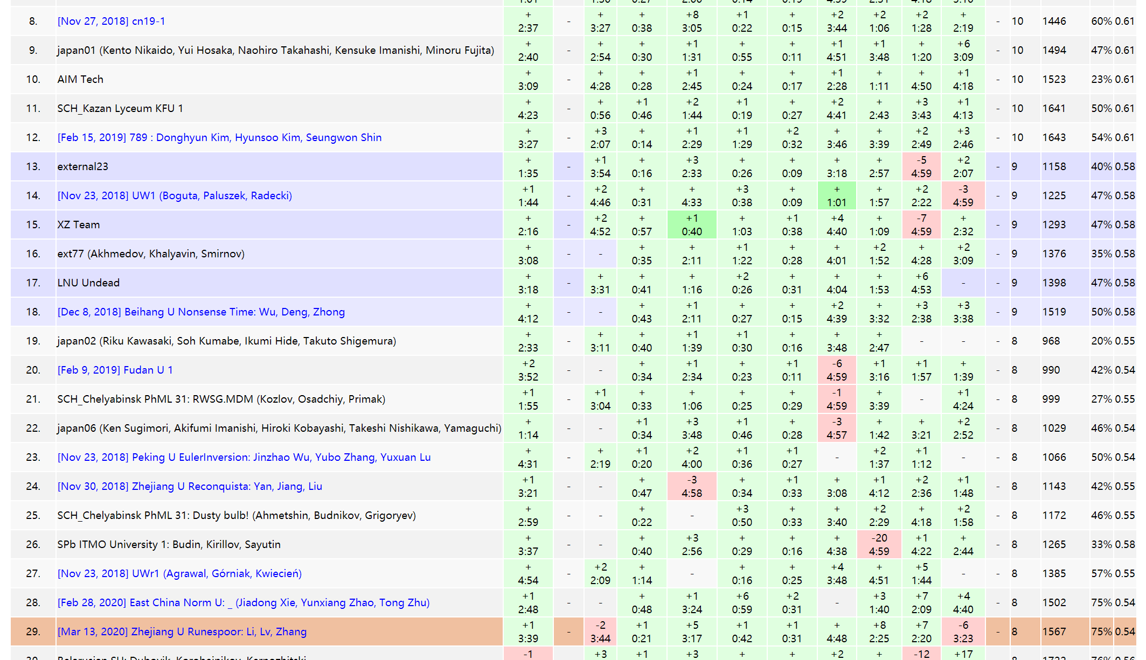Screen dimensions: 1146x660
Task: Click the UW1 Boguta, Paluszek, Radecki link
Action: (175, 195)
